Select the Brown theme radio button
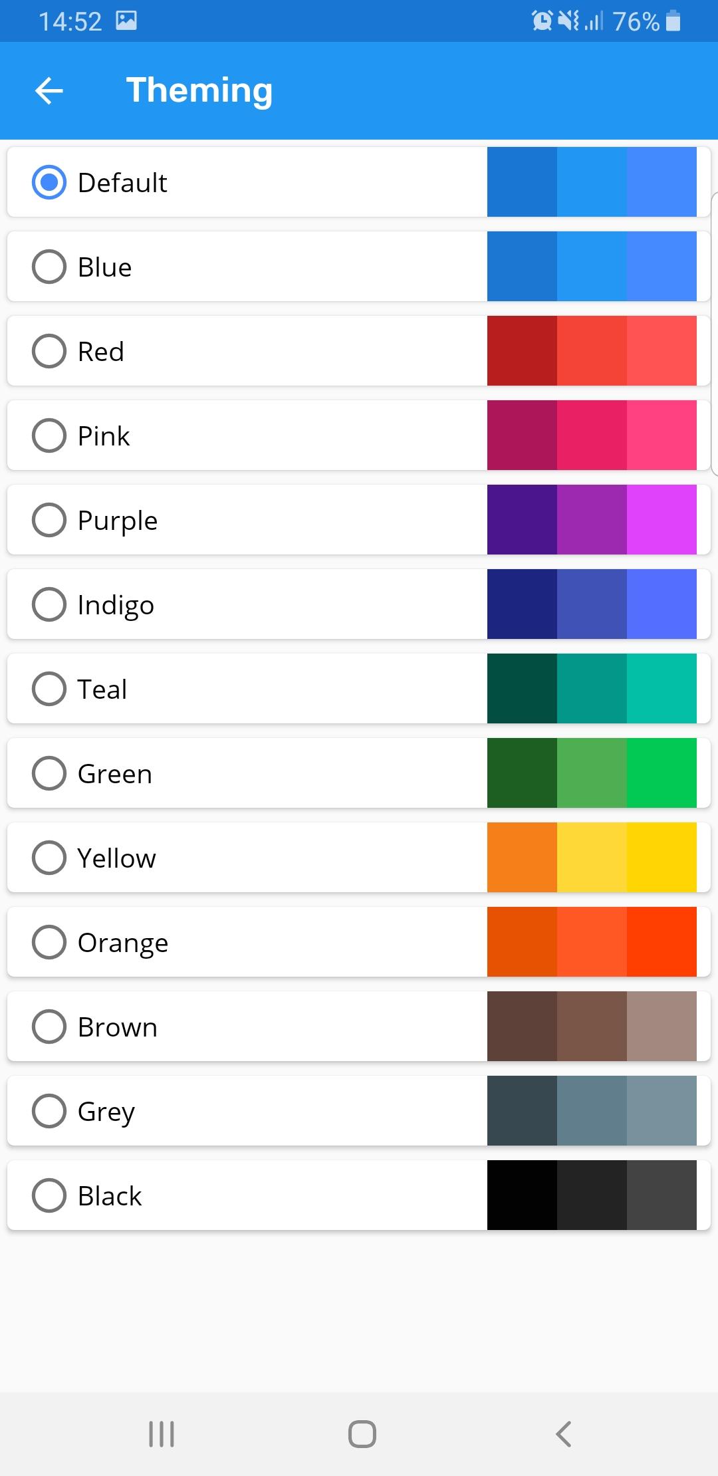The image size is (718, 1476). tap(49, 1027)
